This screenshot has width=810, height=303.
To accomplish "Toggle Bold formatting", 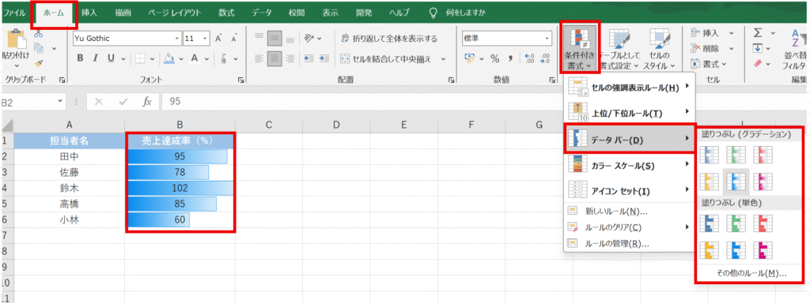I will tap(80, 58).
